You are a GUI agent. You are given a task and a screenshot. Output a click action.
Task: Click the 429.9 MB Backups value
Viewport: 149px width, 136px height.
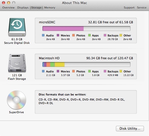click(x=113, y=75)
